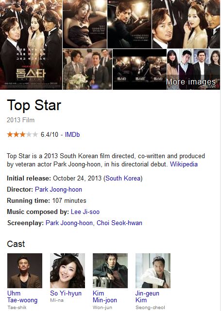Open the woman in black dress thumbnail
Image resolution: width=221 pixels, height=311 pixels.
[85, 24]
